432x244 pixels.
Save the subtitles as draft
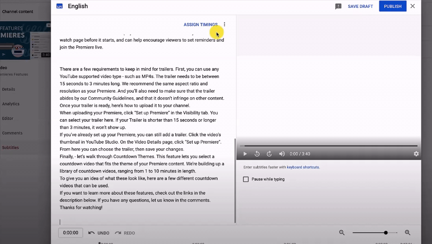(x=360, y=6)
